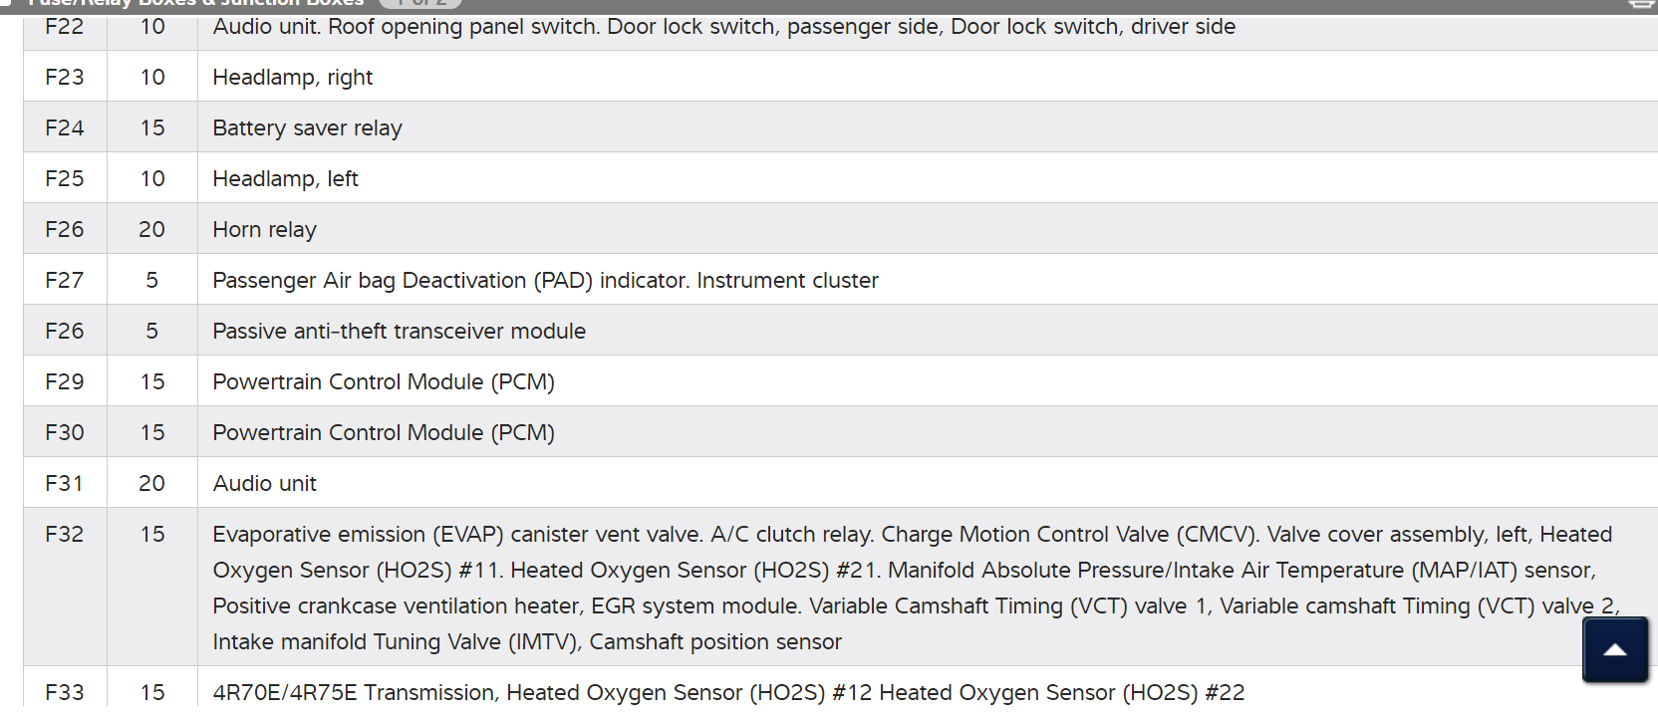Click the F23 fuse number cell

tap(65, 77)
